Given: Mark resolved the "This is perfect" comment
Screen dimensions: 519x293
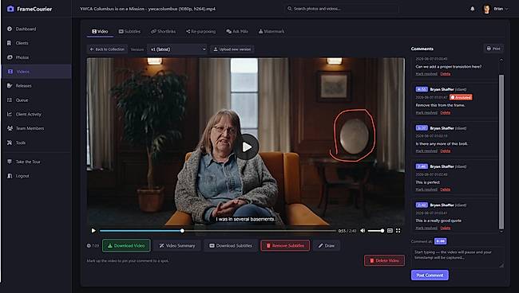Looking at the screenshot, I should point(426,189).
